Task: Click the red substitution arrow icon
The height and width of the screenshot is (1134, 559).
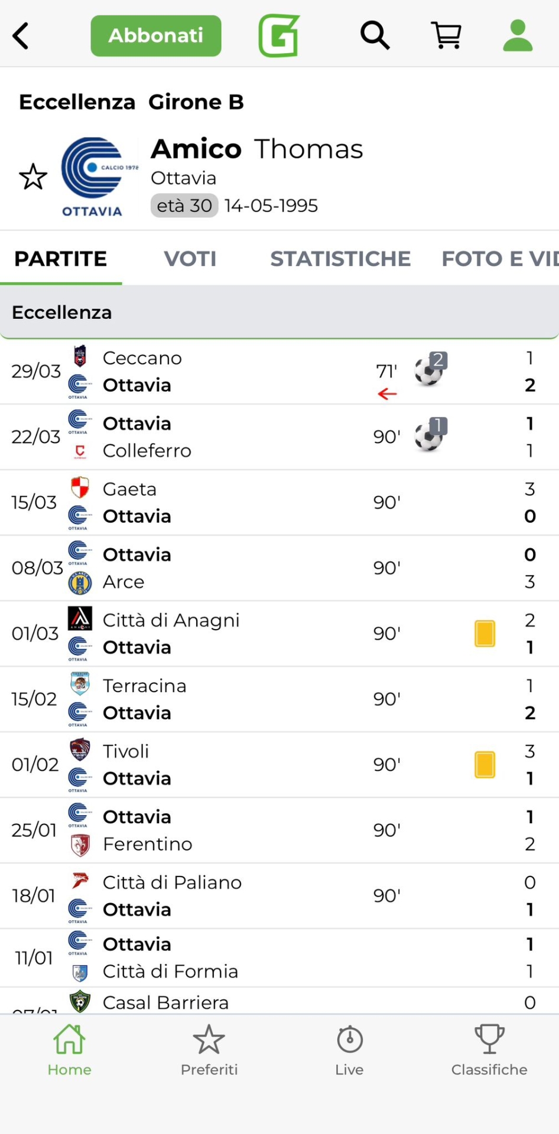Action: pos(387,394)
